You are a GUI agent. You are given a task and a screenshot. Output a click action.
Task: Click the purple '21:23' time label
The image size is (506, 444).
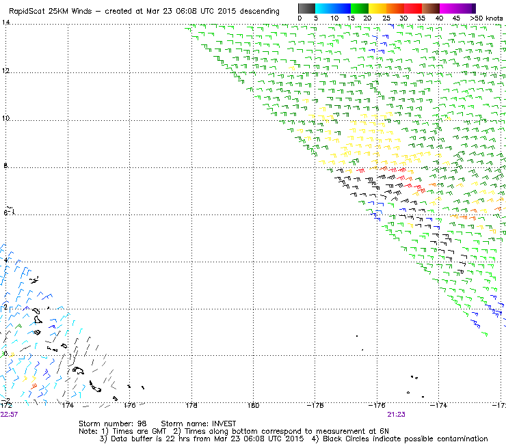(x=397, y=415)
